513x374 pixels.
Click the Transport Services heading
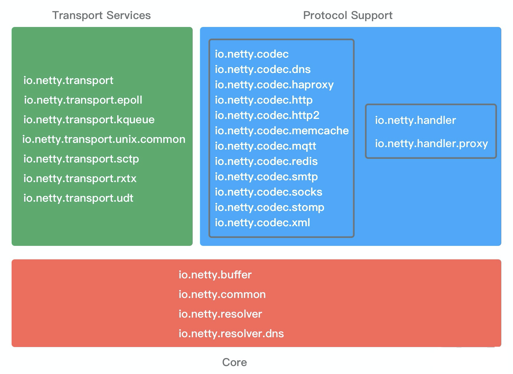pyautogui.click(x=102, y=15)
